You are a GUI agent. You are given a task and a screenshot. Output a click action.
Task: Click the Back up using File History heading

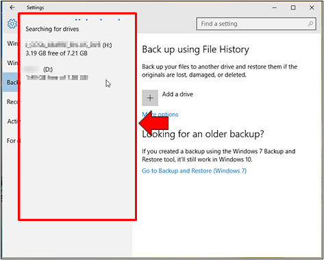click(x=195, y=49)
